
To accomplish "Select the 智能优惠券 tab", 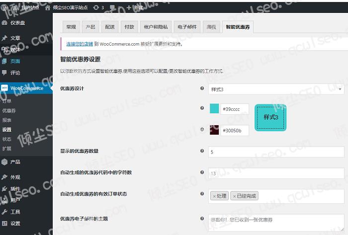I will [238, 27].
